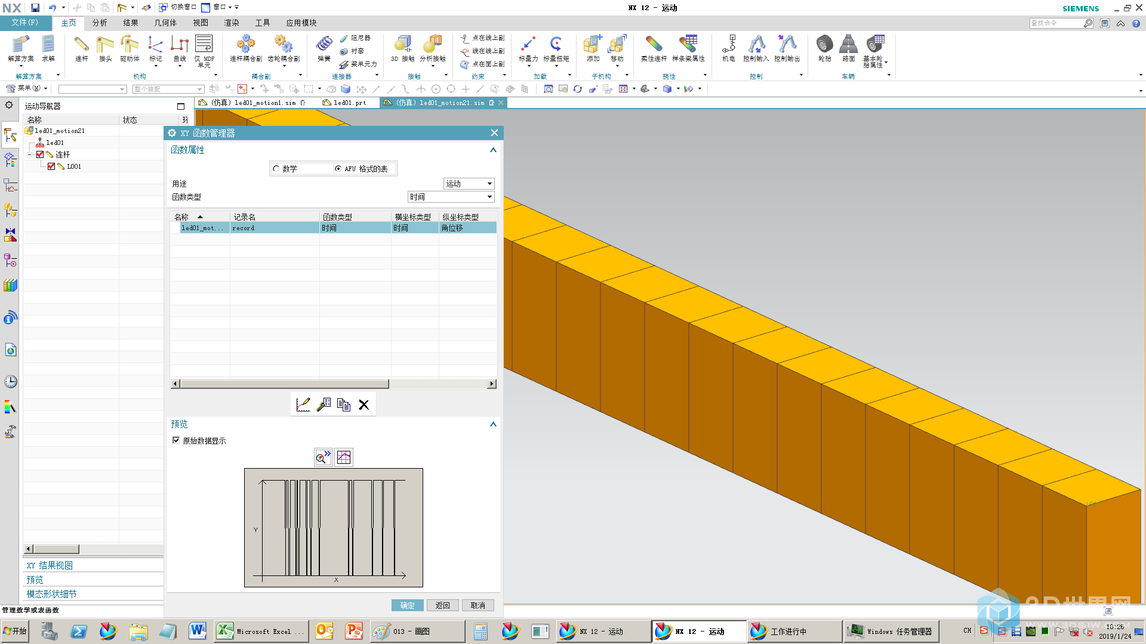The image size is (1146, 644).
Task: Click the preview zoom magnifier icon
Action: [x=324, y=457]
